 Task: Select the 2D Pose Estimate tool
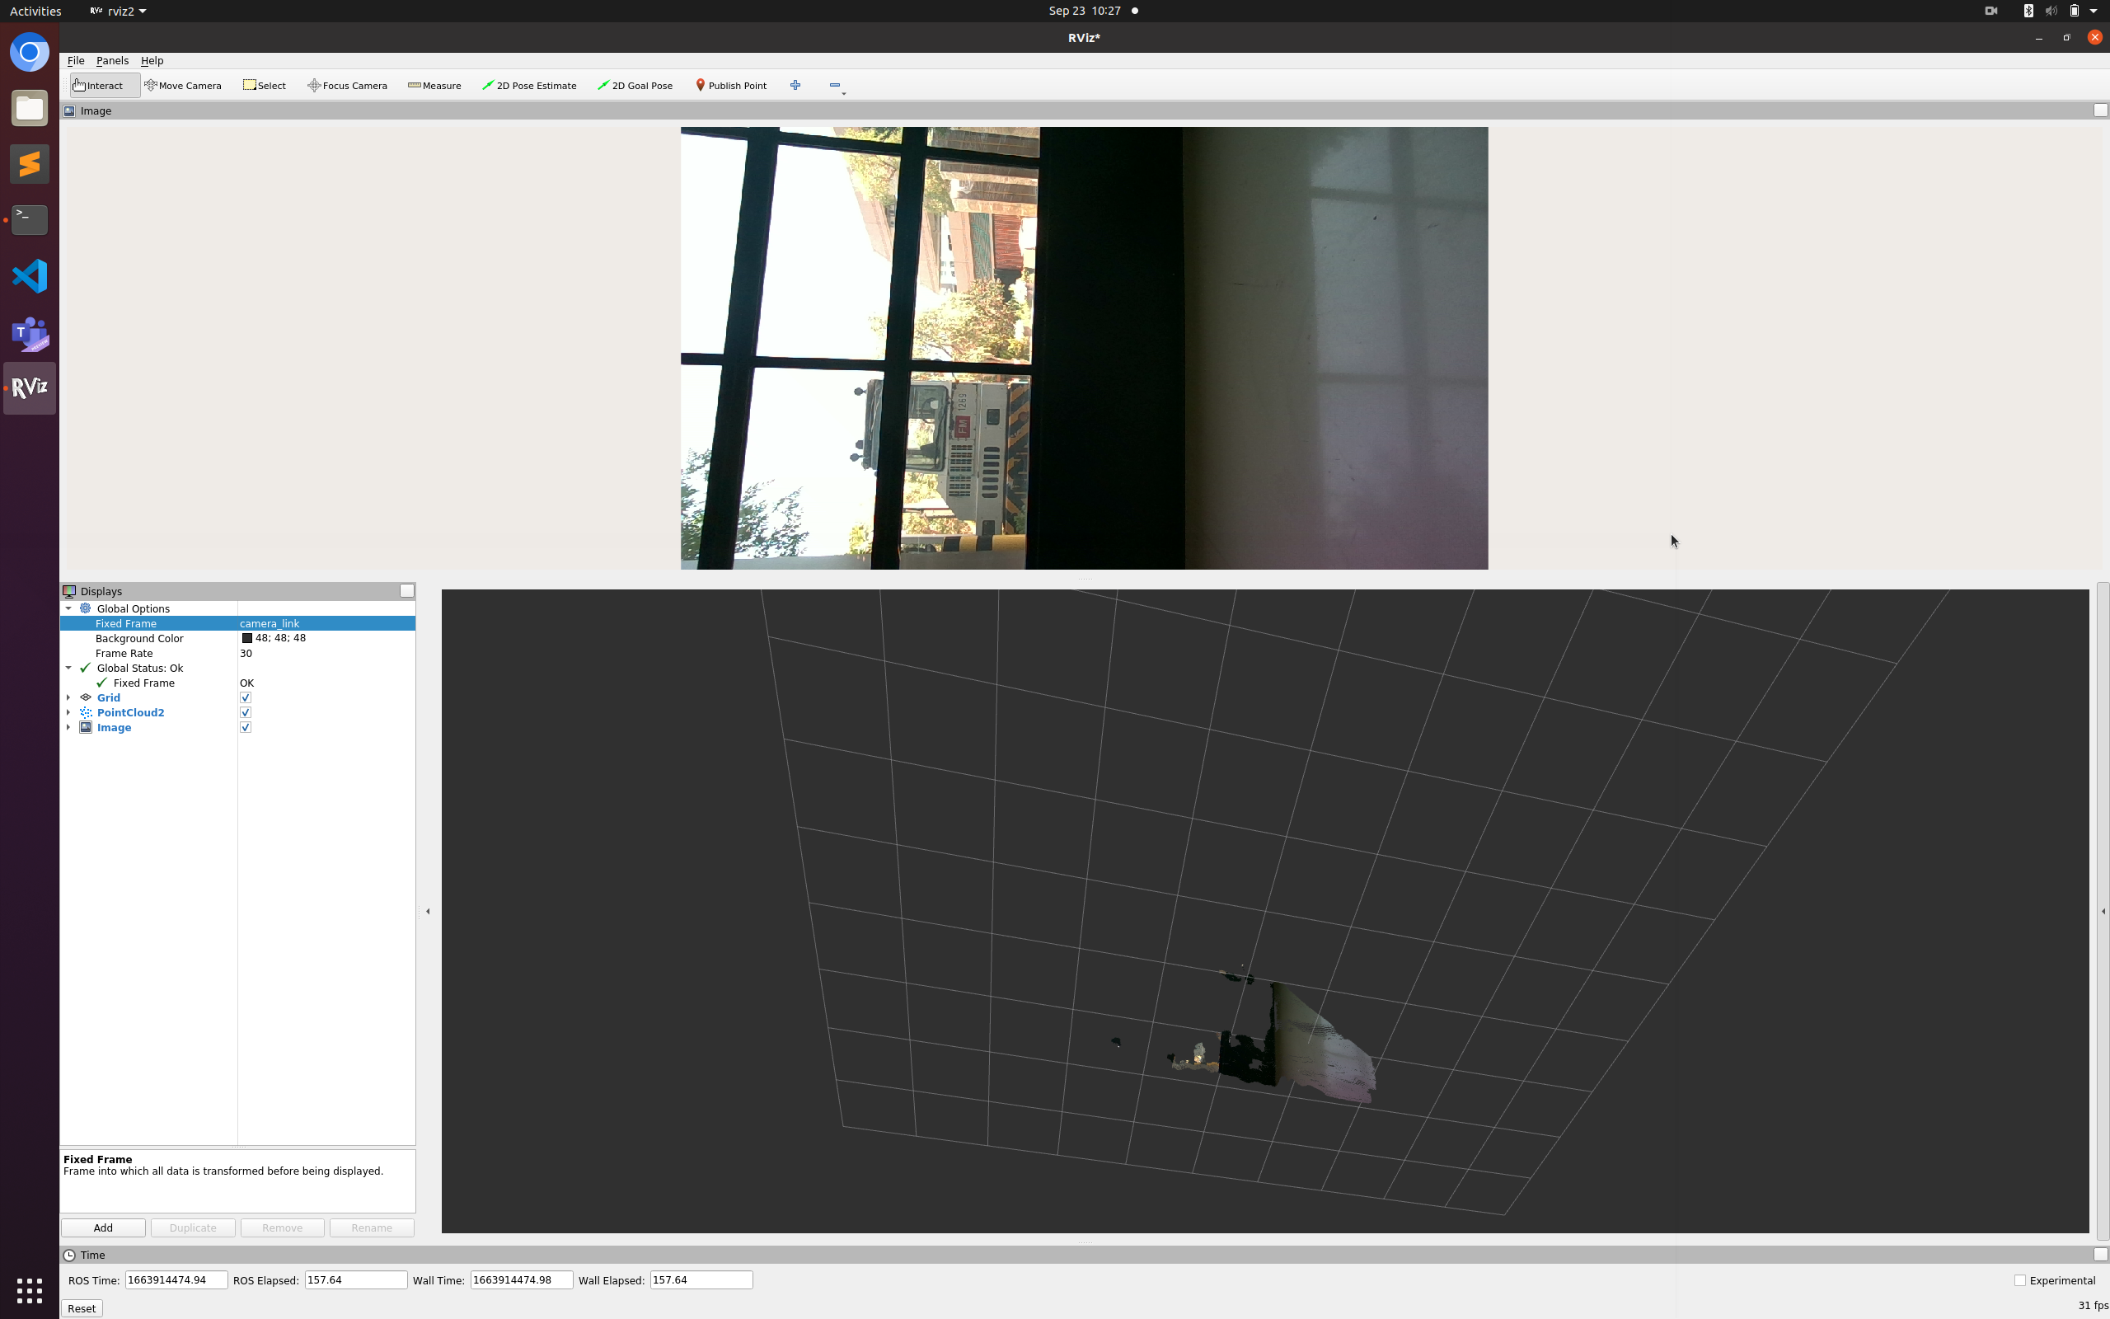tap(529, 85)
